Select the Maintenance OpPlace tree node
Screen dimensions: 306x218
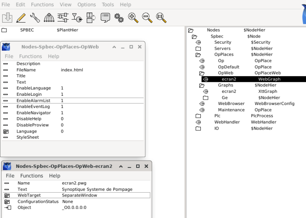click(x=231, y=110)
